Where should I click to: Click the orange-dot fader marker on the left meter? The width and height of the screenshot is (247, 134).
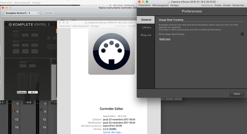click(x=13, y=110)
